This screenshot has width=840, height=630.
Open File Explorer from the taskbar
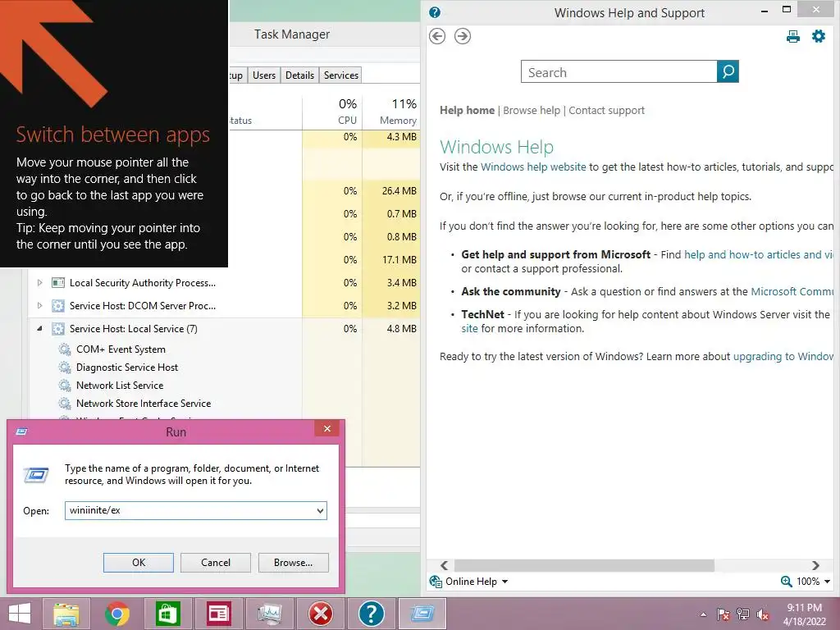[x=66, y=614]
